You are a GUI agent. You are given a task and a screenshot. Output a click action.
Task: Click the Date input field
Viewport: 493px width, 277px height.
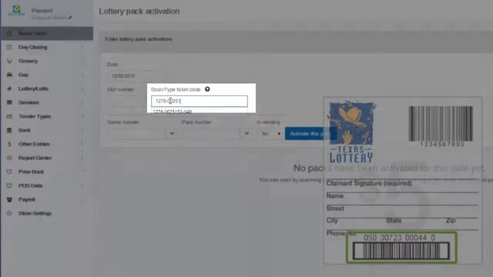[x=136, y=76]
